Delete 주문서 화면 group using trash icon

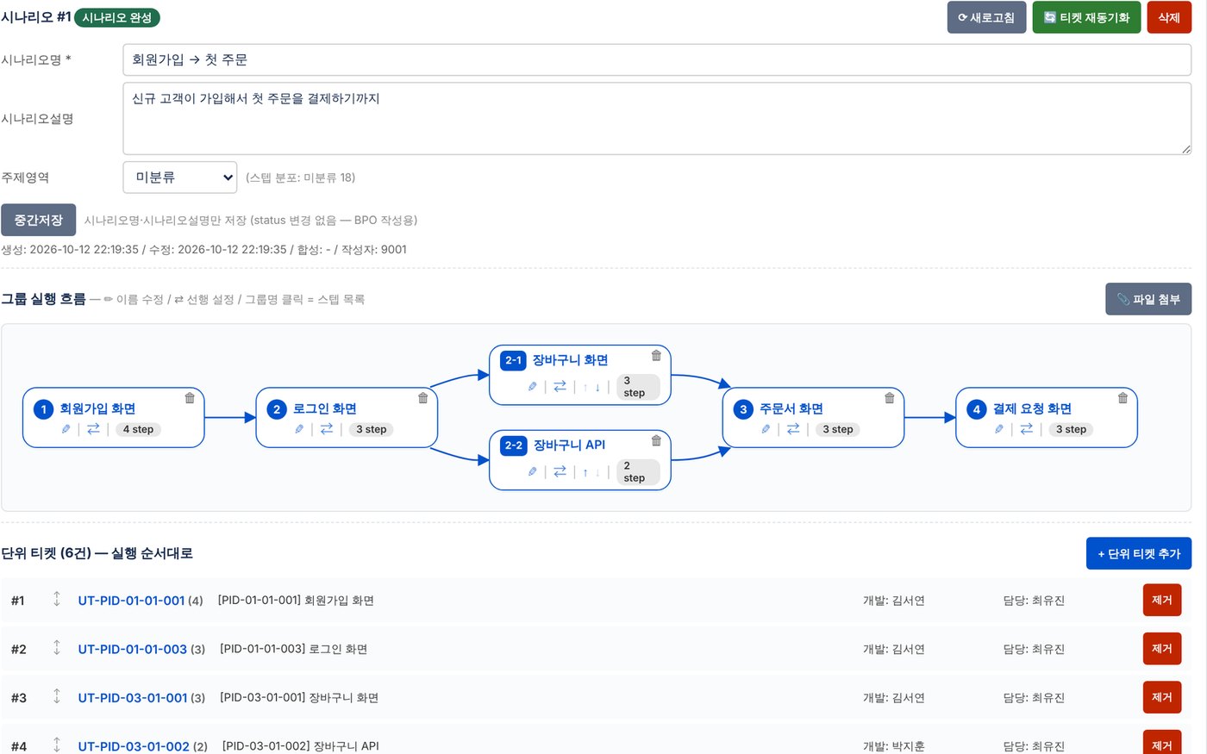[x=890, y=398]
